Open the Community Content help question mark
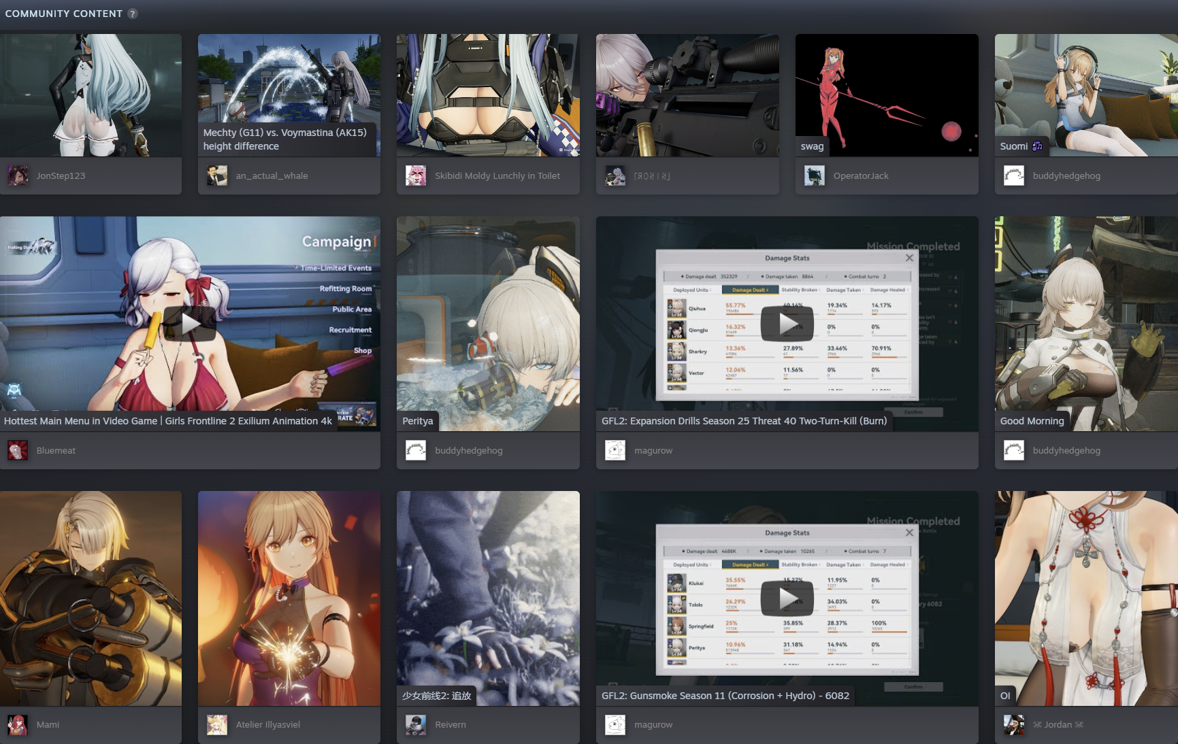This screenshot has width=1178, height=744. pos(133,14)
